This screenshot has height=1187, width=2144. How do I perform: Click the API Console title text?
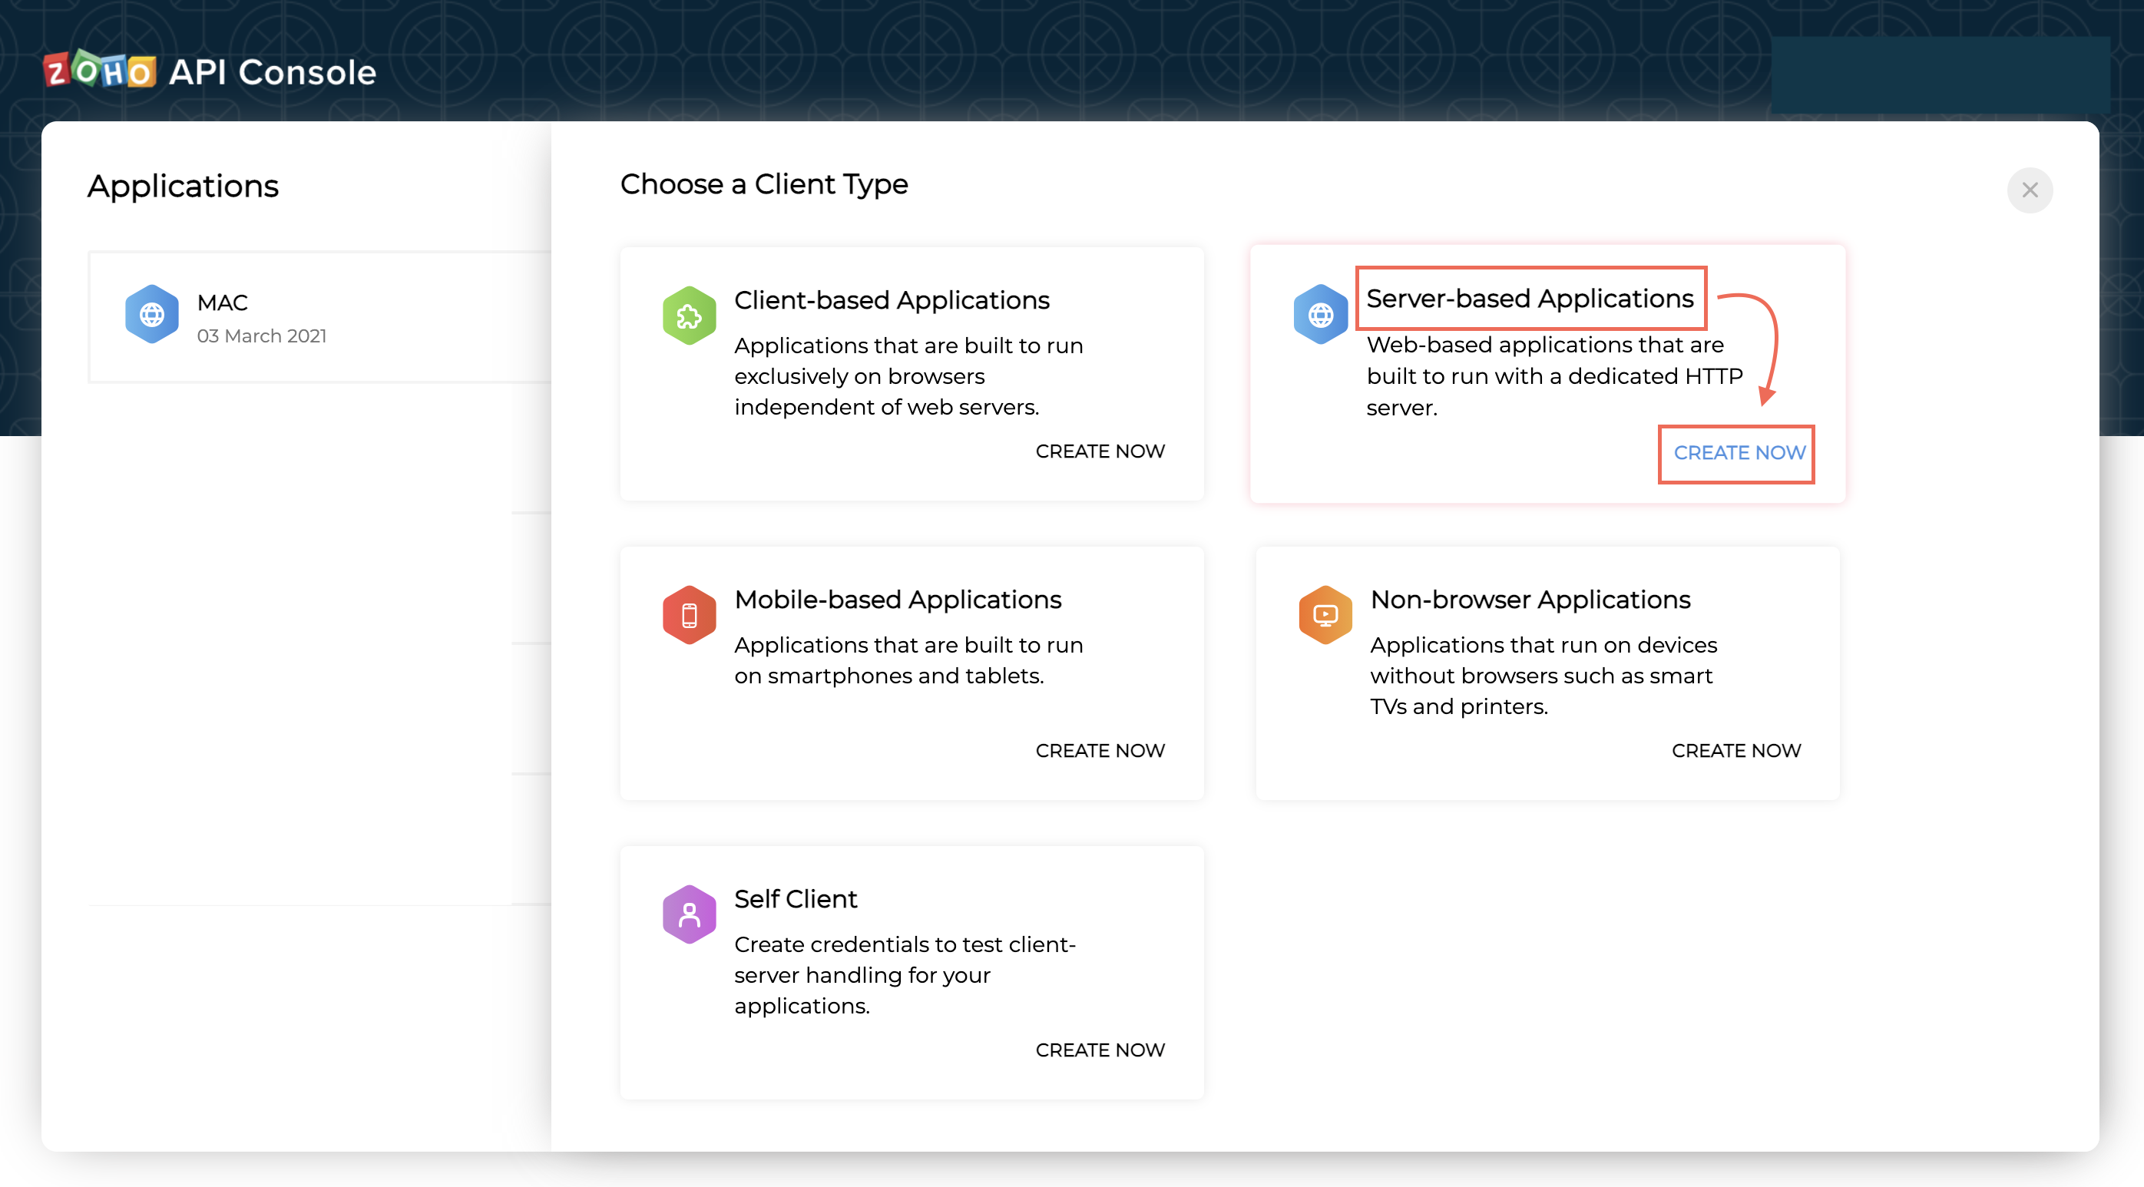272,72
